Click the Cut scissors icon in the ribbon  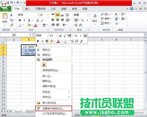(x=11, y=15)
